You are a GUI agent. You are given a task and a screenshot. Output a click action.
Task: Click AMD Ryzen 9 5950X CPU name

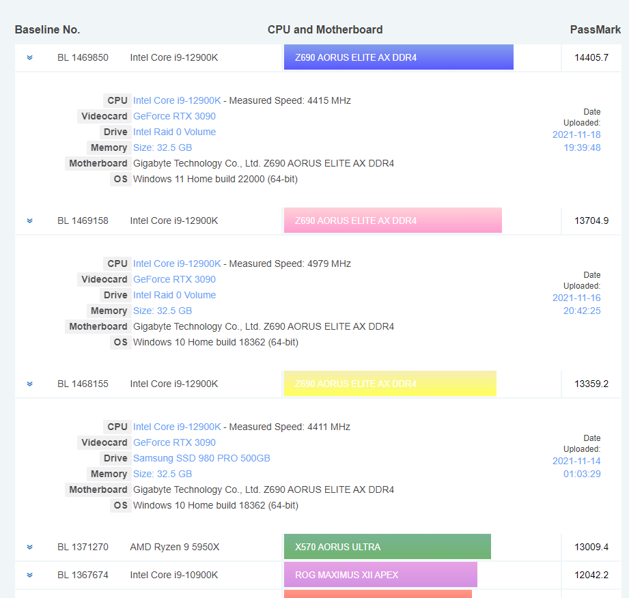coord(175,547)
